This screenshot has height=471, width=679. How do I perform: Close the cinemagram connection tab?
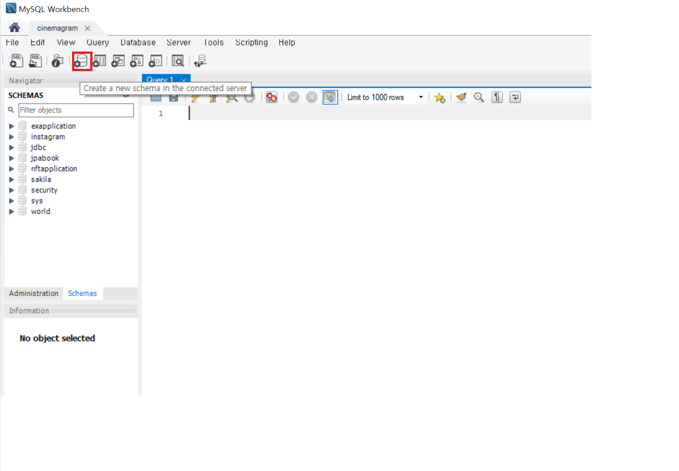(88, 28)
